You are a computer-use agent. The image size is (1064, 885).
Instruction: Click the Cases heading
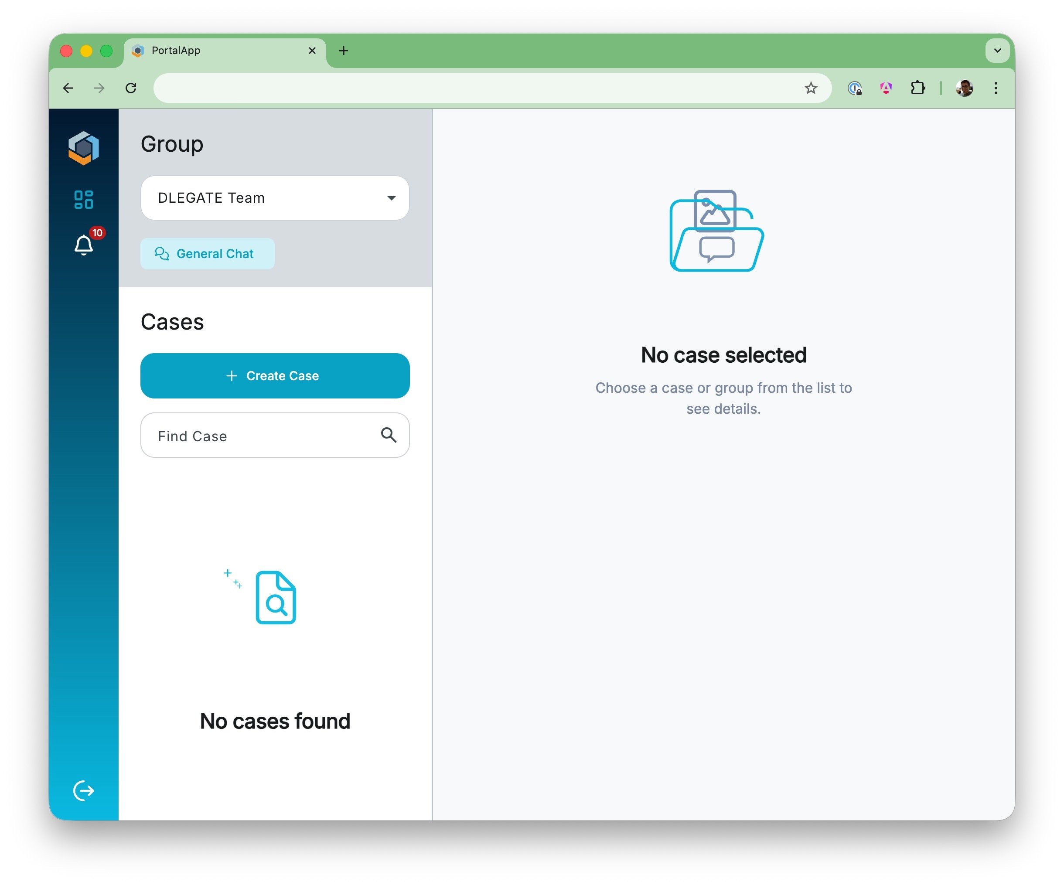pyautogui.click(x=172, y=322)
